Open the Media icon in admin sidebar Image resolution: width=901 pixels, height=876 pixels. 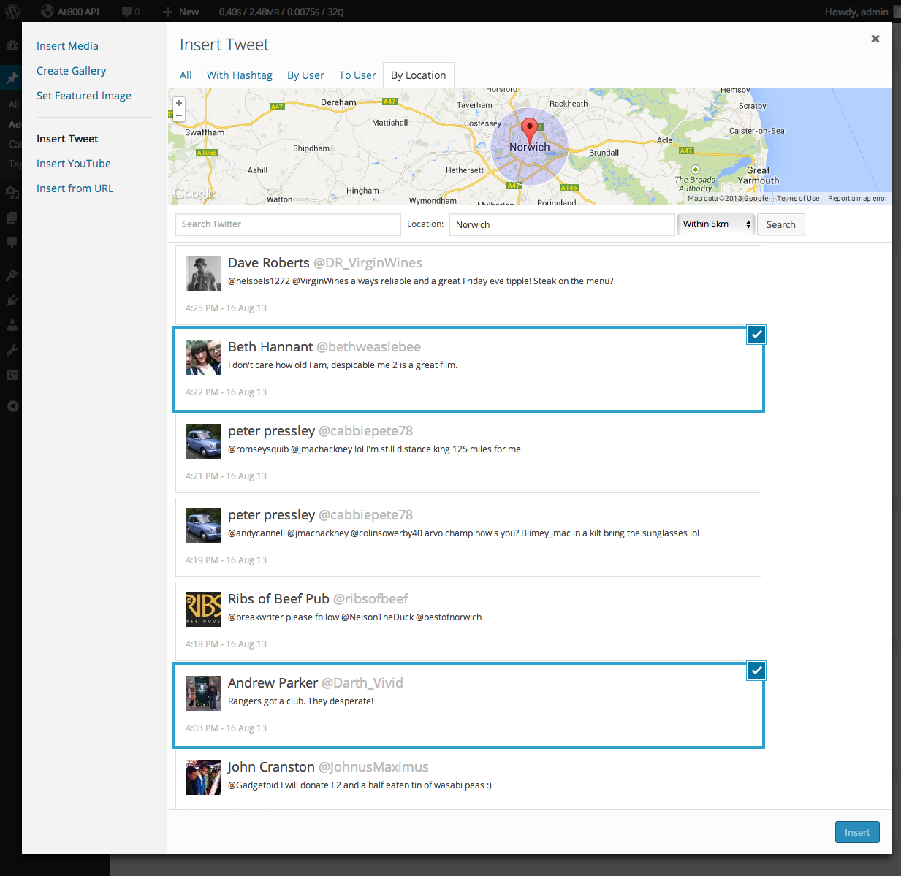[x=12, y=193]
